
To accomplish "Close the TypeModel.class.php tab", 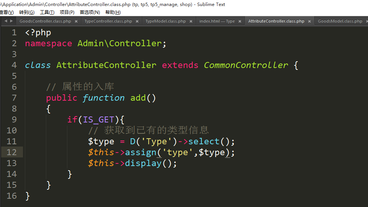I will click(191, 21).
